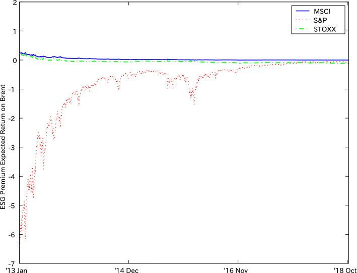Select the y-axis tick label -3

(x=14, y=147)
